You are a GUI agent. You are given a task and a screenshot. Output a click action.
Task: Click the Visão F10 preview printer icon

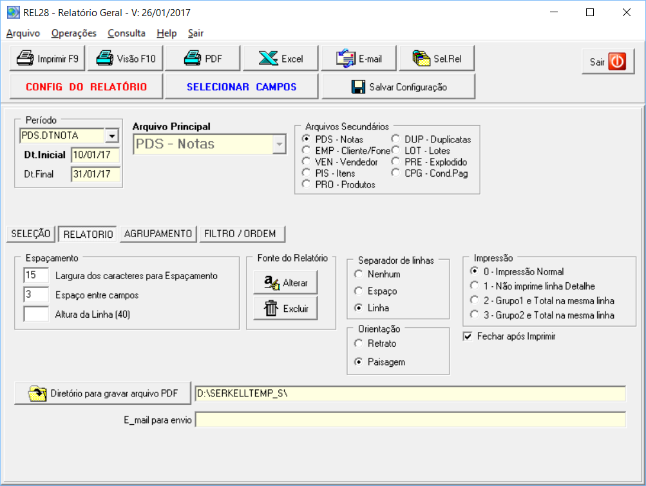(x=104, y=58)
